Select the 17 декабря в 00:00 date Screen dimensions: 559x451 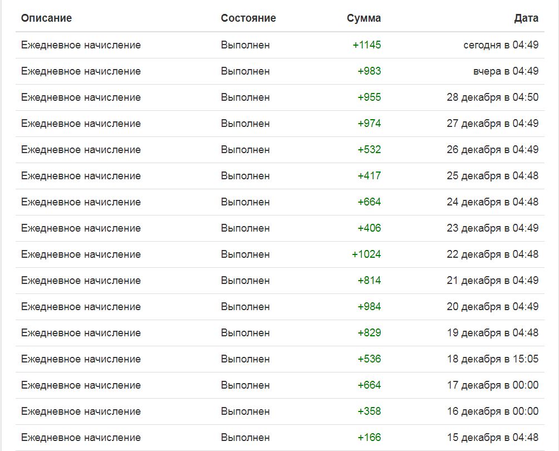click(x=492, y=385)
